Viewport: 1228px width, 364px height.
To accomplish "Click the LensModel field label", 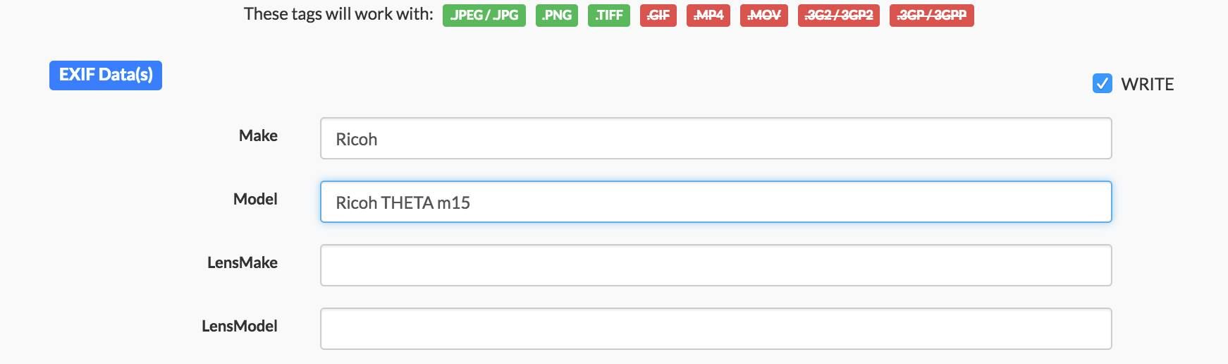I will (x=239, y=327).
